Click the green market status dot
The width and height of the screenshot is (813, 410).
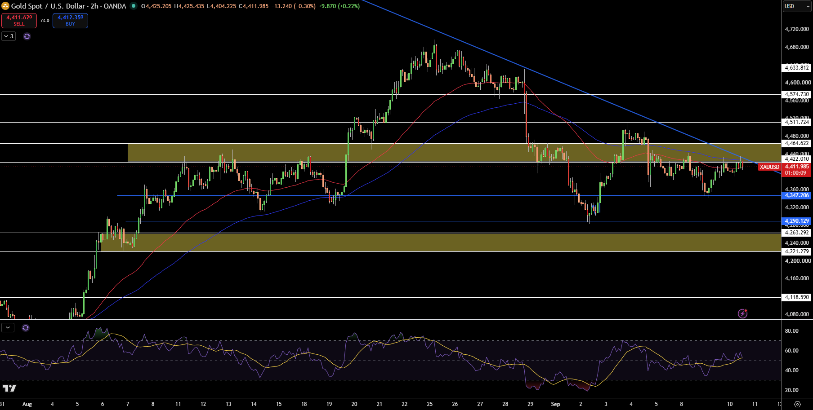click(x=134, y=6)
